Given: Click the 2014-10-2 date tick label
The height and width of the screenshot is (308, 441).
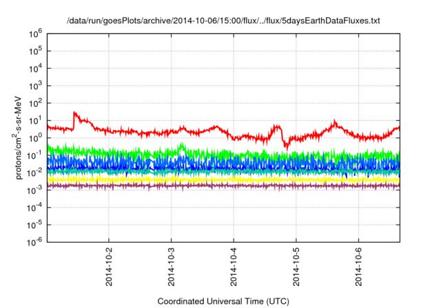Looking at the screenshot, I should point(109,267).
